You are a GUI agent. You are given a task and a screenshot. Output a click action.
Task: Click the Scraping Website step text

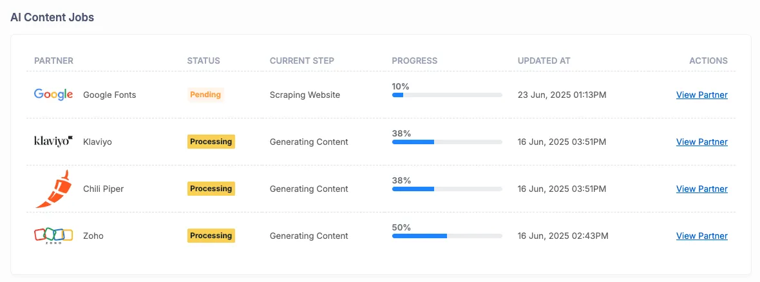coord(305,95)
